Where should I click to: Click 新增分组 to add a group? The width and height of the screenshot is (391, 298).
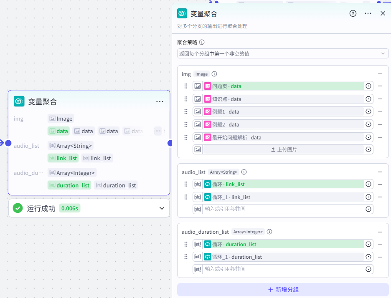tap(283, 290)
